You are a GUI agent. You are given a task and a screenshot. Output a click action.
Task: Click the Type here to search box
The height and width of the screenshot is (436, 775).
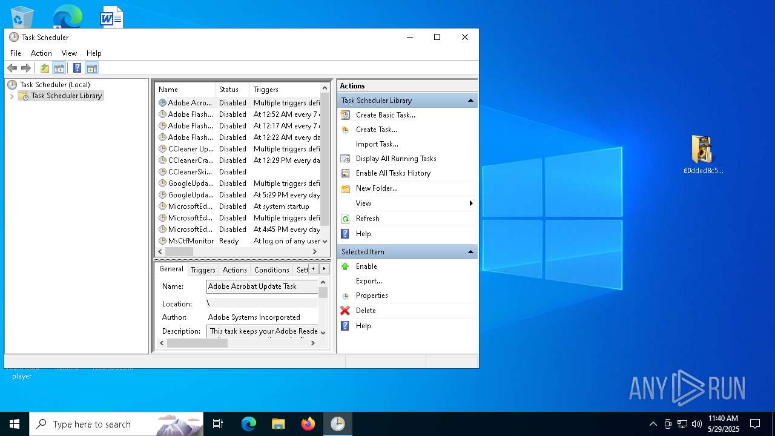click(x=116, y=424)
